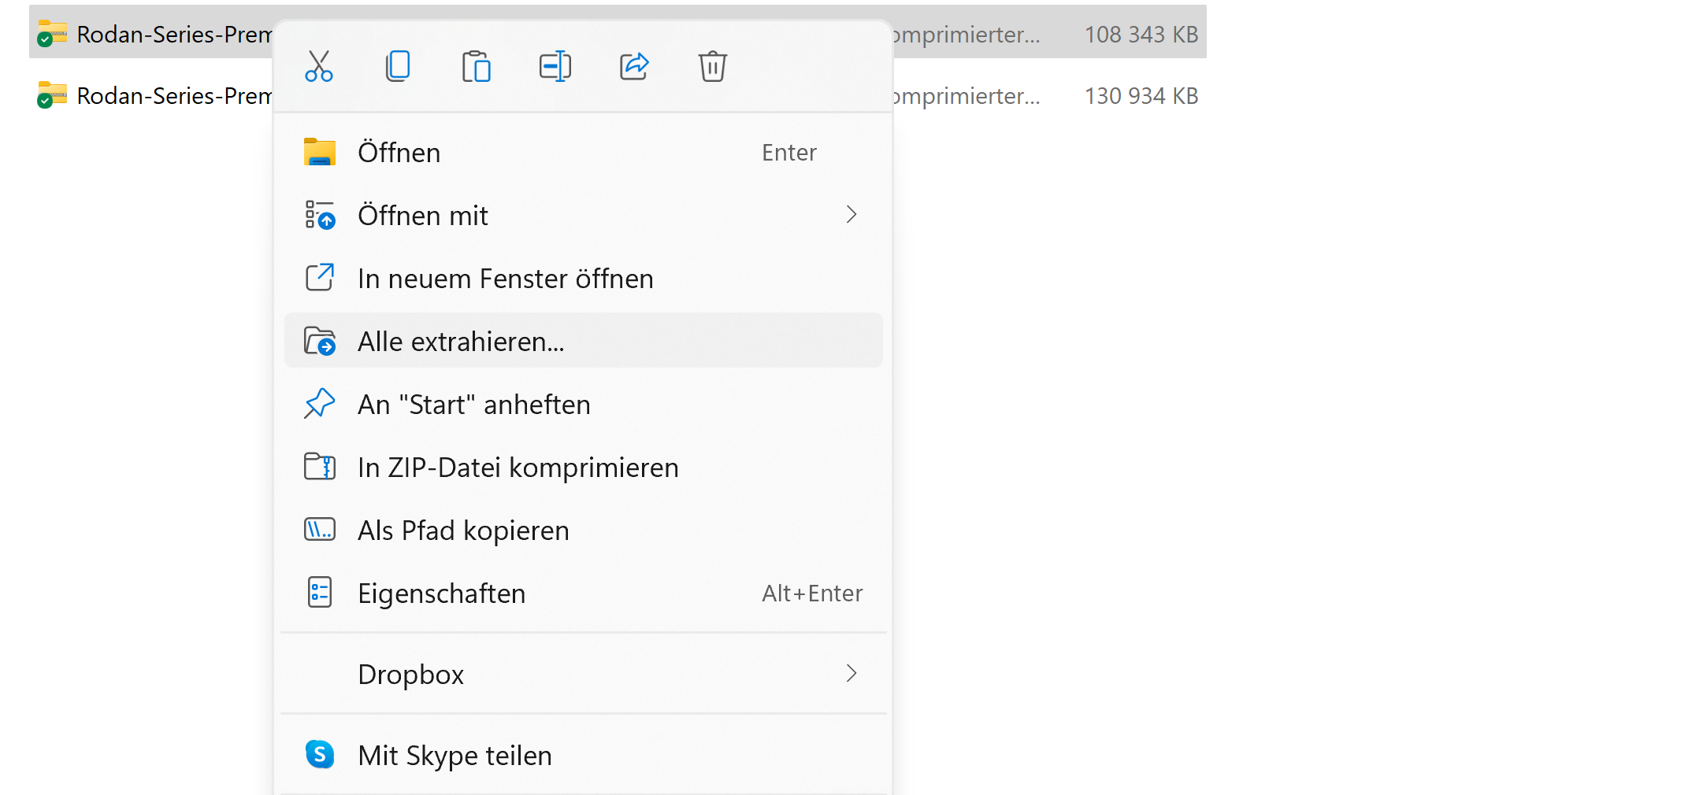The width and height of the screenshot is (1681, 795).
Task: Select An "Start" anheften
Action: [x=474, y=404]
